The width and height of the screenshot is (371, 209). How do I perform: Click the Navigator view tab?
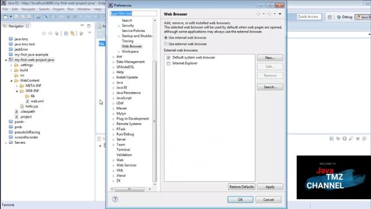coord(16,26)
